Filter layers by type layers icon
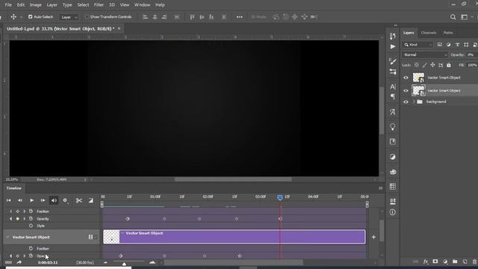This screenshot has height=269, width=478. click(x=457, y=45)
